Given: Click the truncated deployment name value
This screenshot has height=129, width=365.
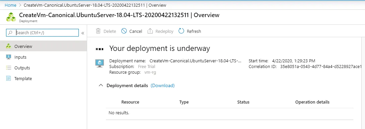Looking at the screenshot, I should tap(195, 61).
